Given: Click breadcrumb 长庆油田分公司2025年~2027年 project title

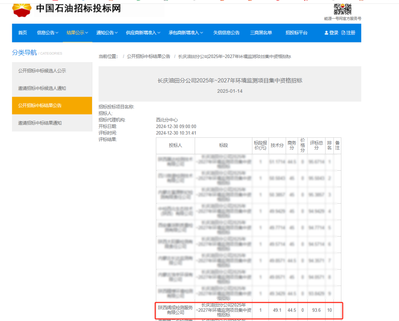Looking at the screenshot, I should pos(234,57).
